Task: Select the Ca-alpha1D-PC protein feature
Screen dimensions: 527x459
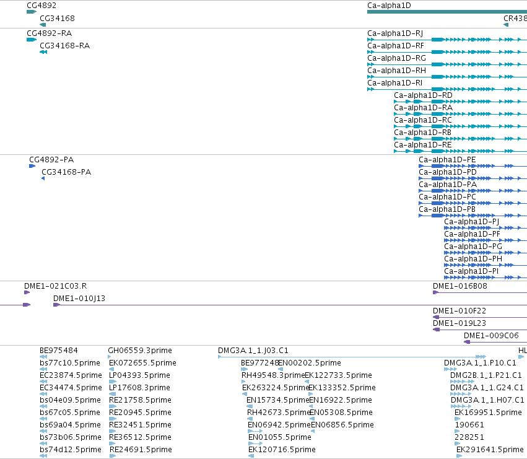Action: (x=473, y=203)
